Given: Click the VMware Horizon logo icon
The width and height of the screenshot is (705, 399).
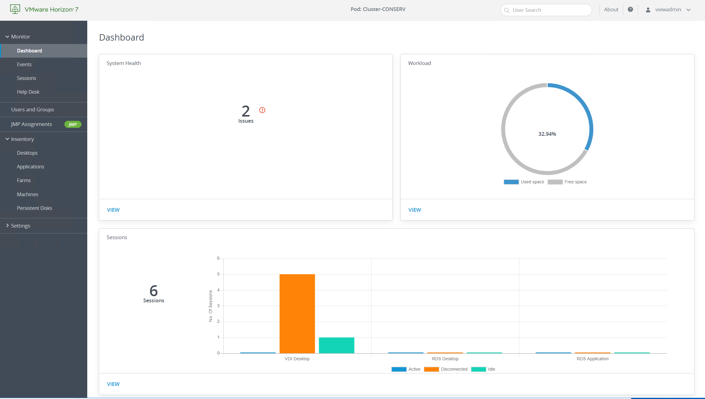Looking at the screenshot, I should (x=15, y=9).
